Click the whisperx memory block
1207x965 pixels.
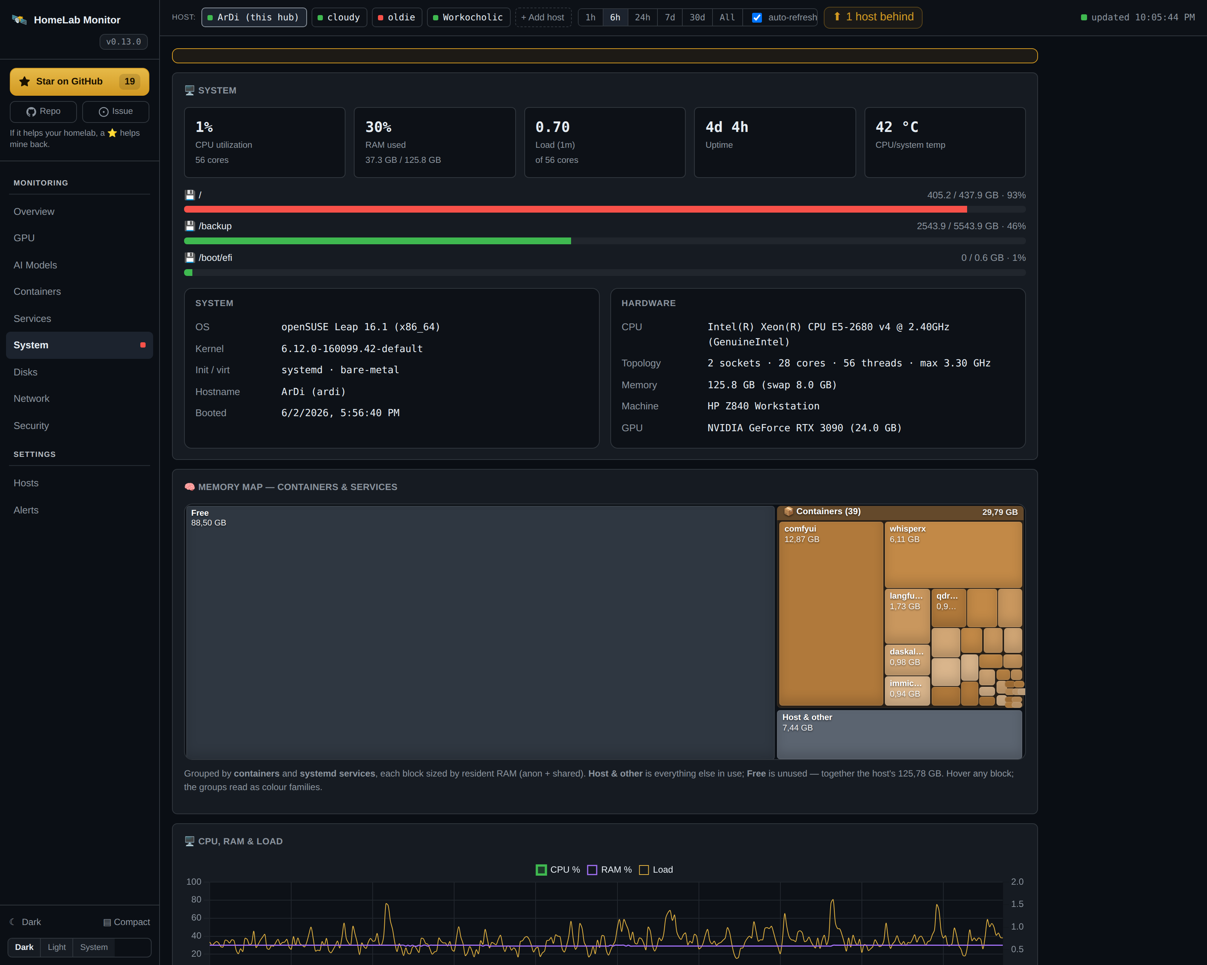coord(953,554)
